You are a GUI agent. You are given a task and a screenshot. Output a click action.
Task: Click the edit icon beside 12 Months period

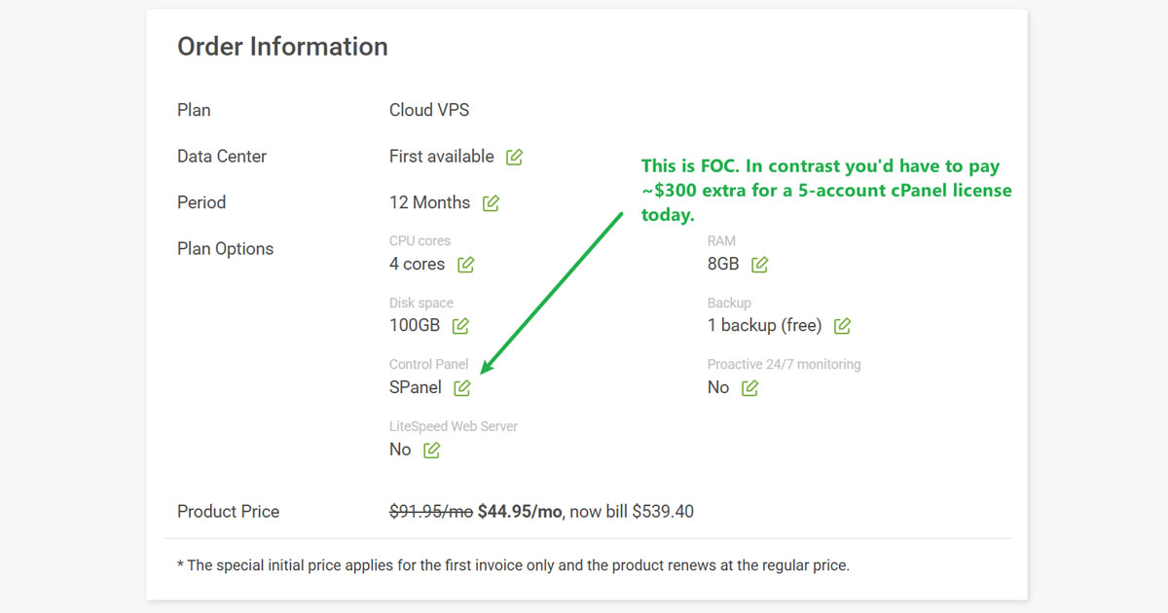pyautogui.click(x=491, y=202)
